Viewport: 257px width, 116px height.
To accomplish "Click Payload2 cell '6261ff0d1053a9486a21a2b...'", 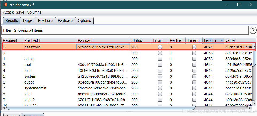I will click(103, 100).
